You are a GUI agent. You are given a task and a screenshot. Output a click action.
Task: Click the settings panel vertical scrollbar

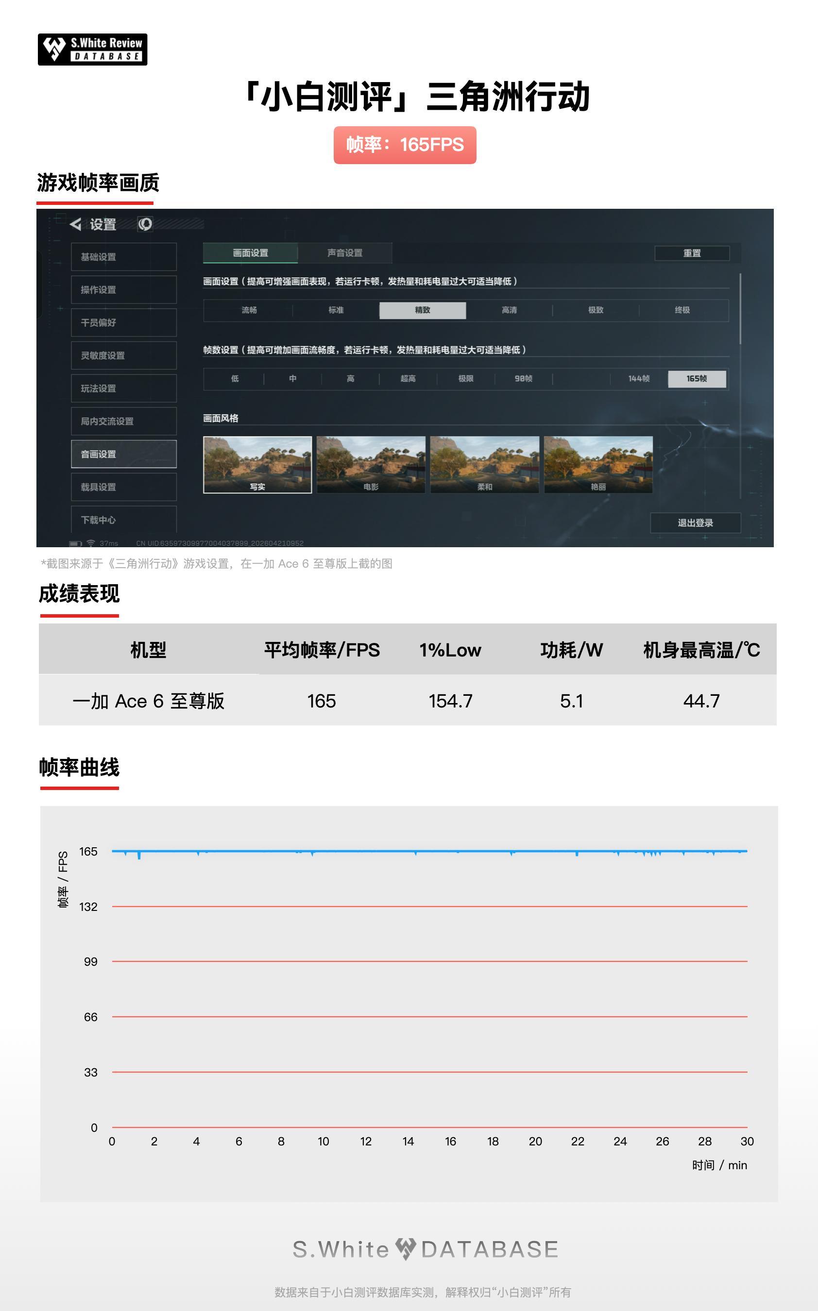pyautogui.click(x=740, y=309)
